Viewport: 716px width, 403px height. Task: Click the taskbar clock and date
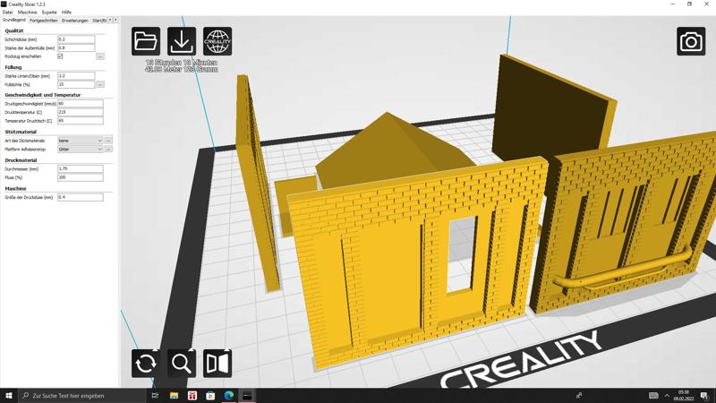(x=684, y=396)
